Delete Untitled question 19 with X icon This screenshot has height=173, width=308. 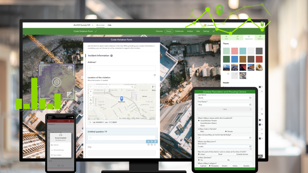[x=148, y=141]
